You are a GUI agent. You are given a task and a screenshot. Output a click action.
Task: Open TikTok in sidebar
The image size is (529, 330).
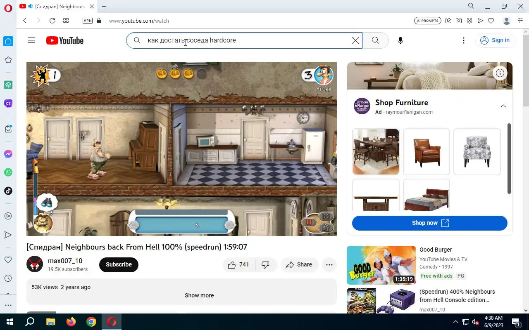[8, 191]
